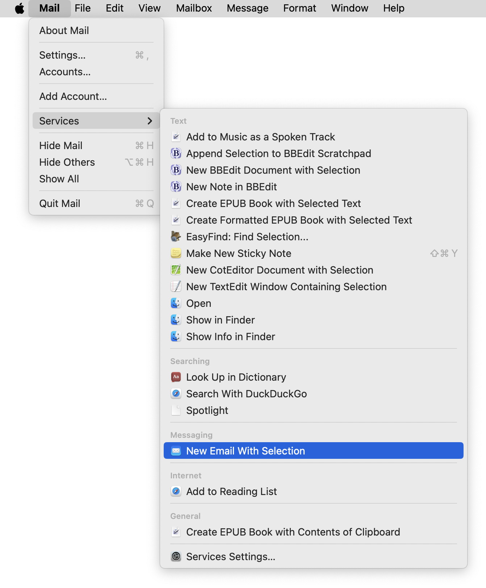The height and width of the screenshot is (588, 486).
Task: Click the blank document icon beside Spotlight
Action: (x=176, y=410)
